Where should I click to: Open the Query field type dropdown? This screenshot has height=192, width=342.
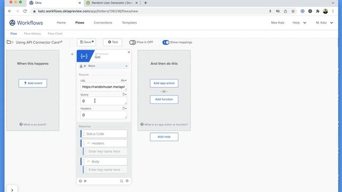pos(125,94)
